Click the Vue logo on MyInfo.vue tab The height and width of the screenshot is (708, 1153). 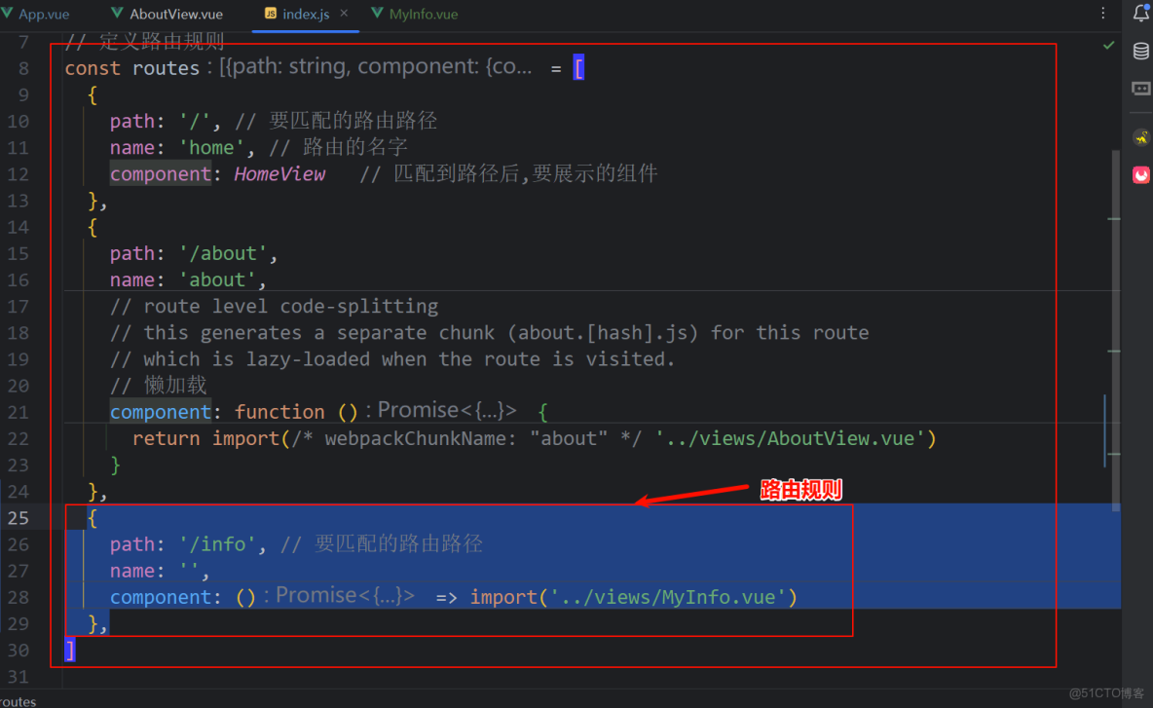coord(377,14)
